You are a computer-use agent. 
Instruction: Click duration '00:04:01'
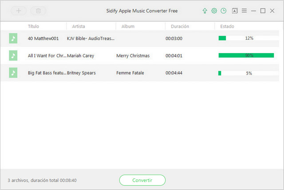coord(174,56)
